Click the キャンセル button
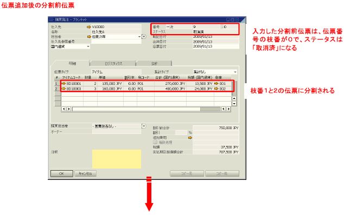The image size is (344, 215). pos(85,174)
